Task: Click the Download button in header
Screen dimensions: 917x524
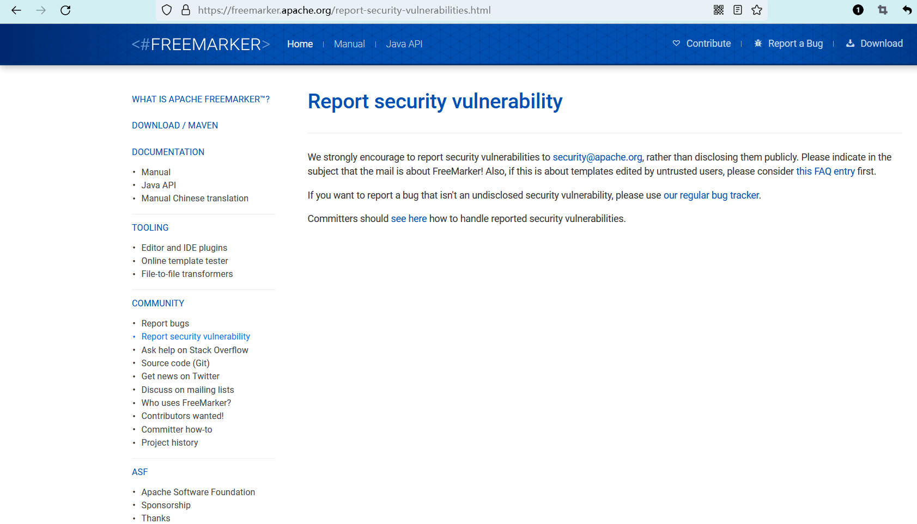Action: click(x=875, y=44)
